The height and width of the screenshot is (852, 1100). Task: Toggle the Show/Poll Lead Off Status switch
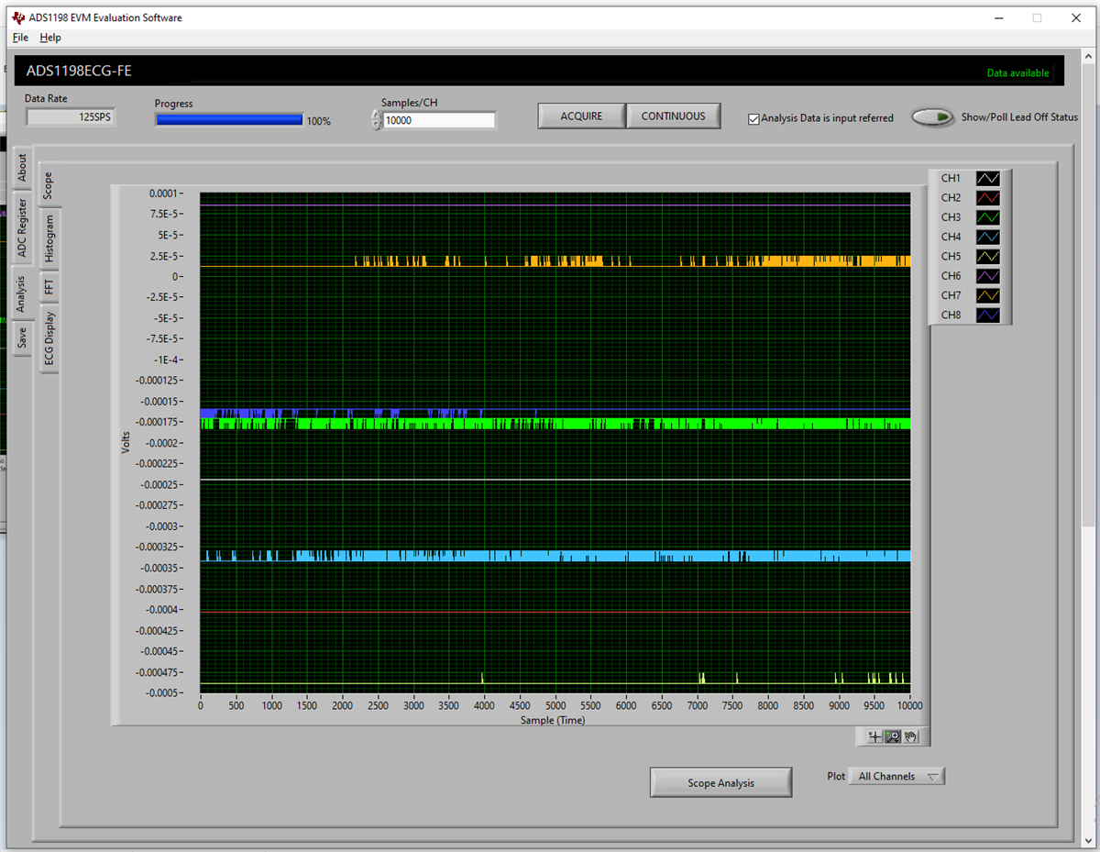tap(933, 117)
